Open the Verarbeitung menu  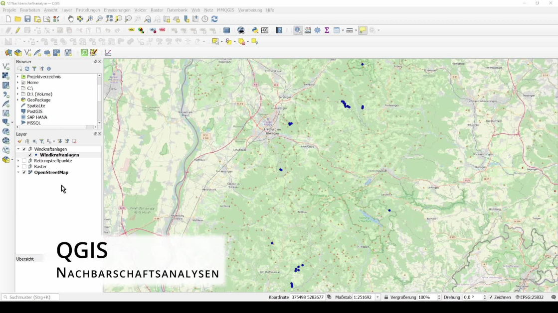[x=250, y=10]
